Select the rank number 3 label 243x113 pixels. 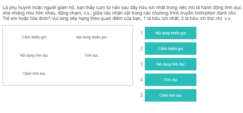141,64
